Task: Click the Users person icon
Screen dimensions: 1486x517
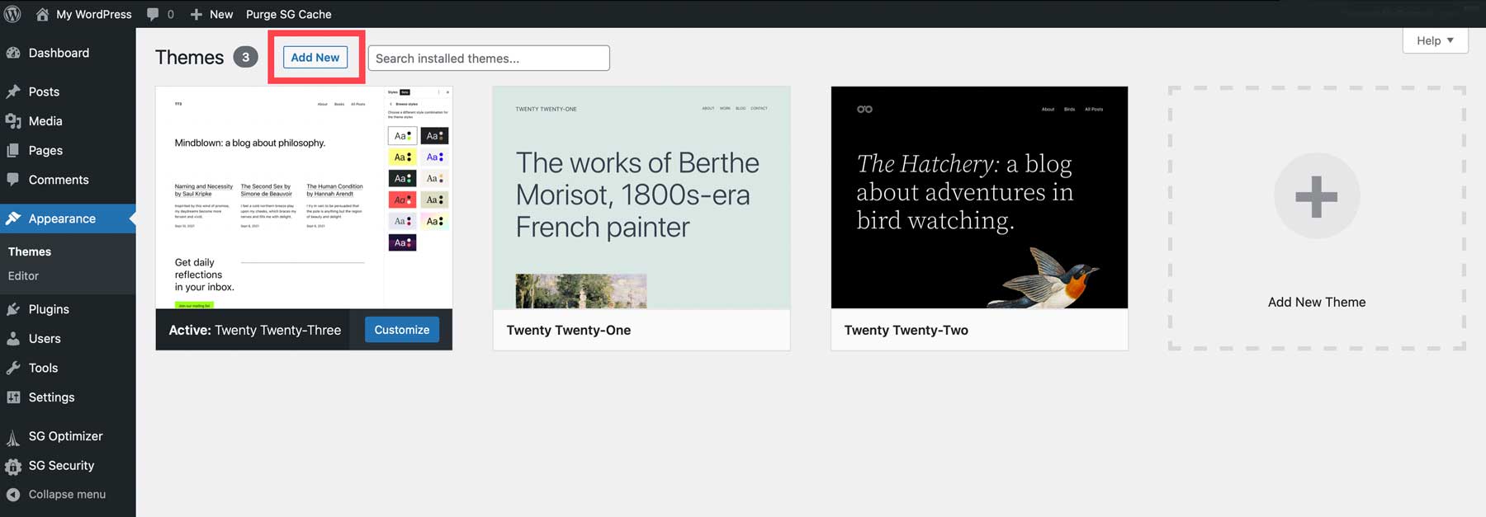Action: [x=13, y=339]
